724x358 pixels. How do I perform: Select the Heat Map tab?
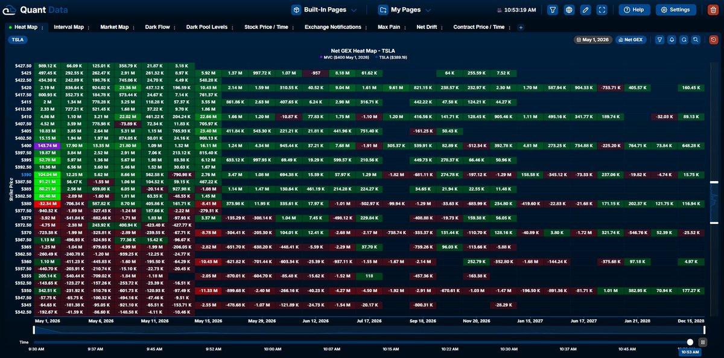pos(26,27)
